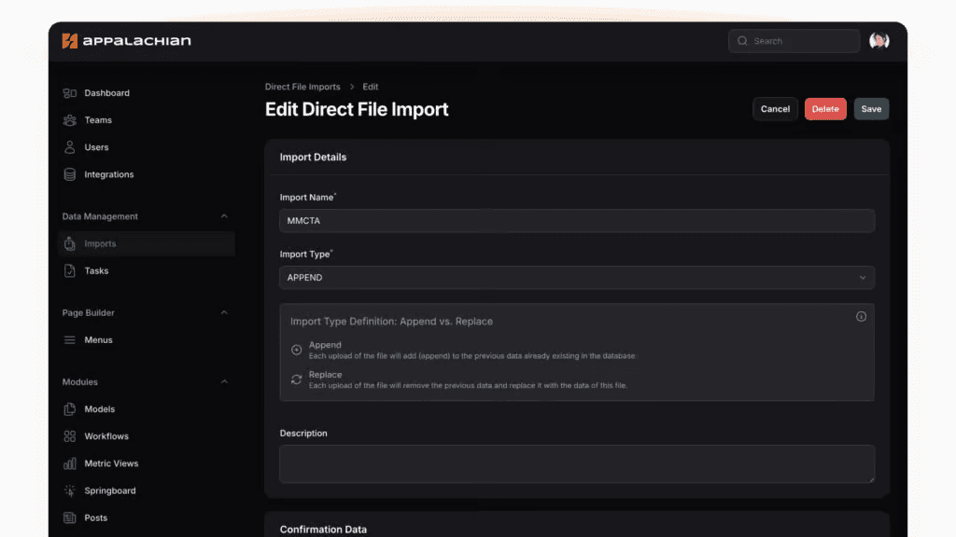Click the 'Edit Direct File Import' title
The image size is (956, 537).
(x=357, y=109)
